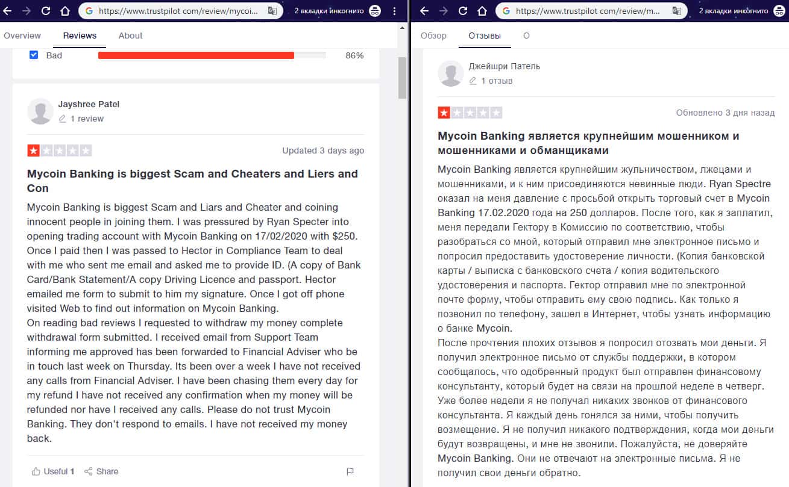Select the Отзывы tab
789x487 pixels.
(485, 36)
